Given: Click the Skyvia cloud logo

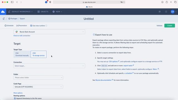Looking at the screenshot, I should 3,12.
